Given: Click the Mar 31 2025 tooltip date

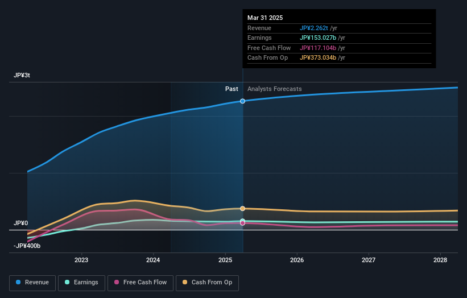Looking at the screenshot, I should point(265,18).
